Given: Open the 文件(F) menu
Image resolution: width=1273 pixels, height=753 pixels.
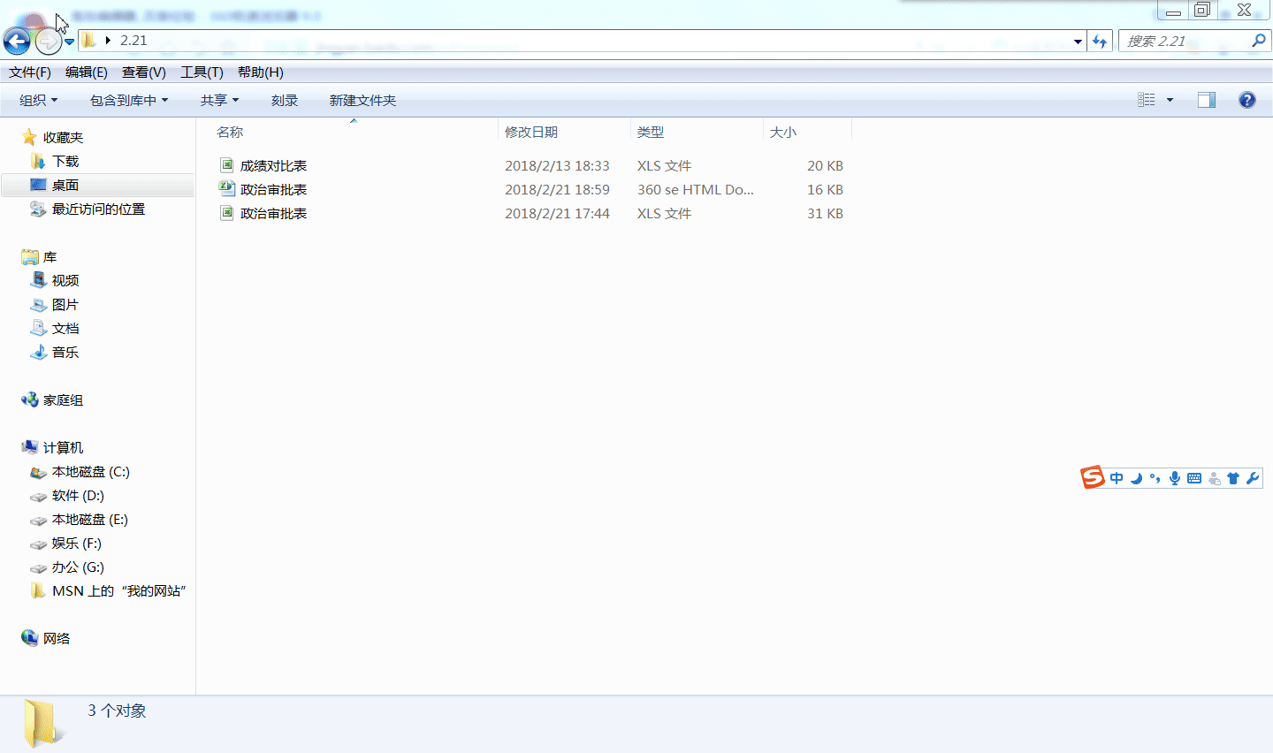Looking at the screenshot, I should pos(30,72).
